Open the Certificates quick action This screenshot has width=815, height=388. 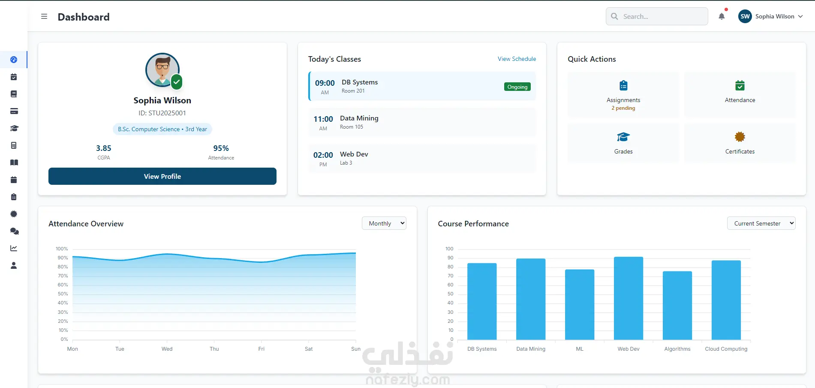740,143
